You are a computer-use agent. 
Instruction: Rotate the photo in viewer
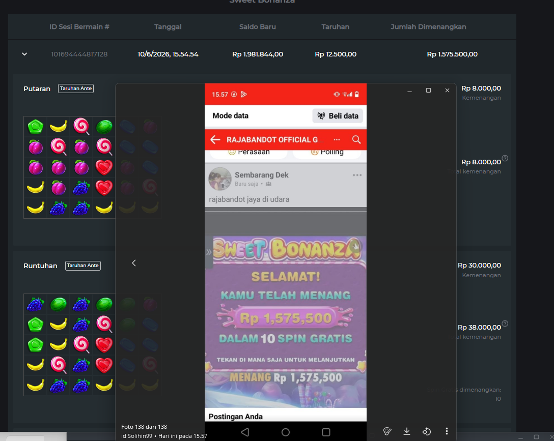pos(427,431)
